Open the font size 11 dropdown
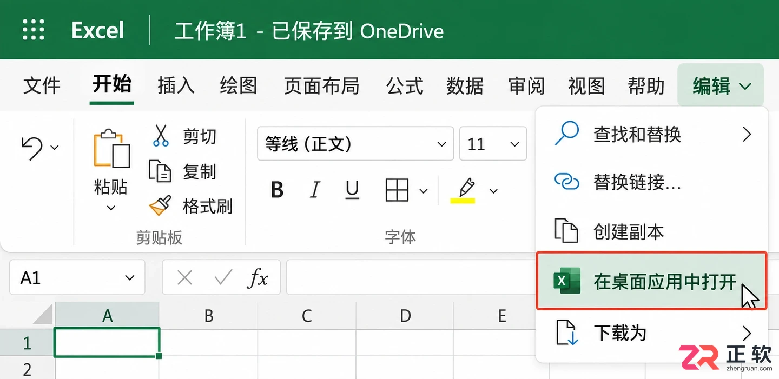Screen dimensions: 779x379 click(493, 144)
